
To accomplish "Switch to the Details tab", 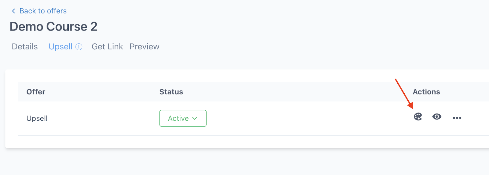I will click(x=25, y=47).
